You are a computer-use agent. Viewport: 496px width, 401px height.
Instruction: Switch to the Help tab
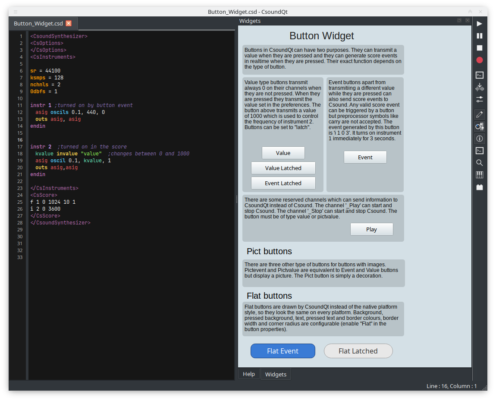point(248,374)
